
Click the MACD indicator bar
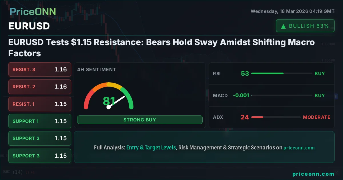point(282,95)
